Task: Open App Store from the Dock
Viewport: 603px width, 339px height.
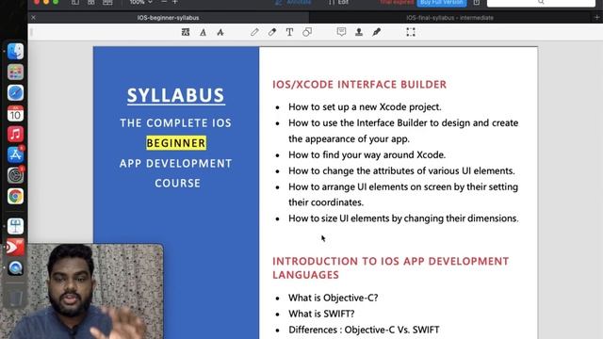Action: coord(15,154)
